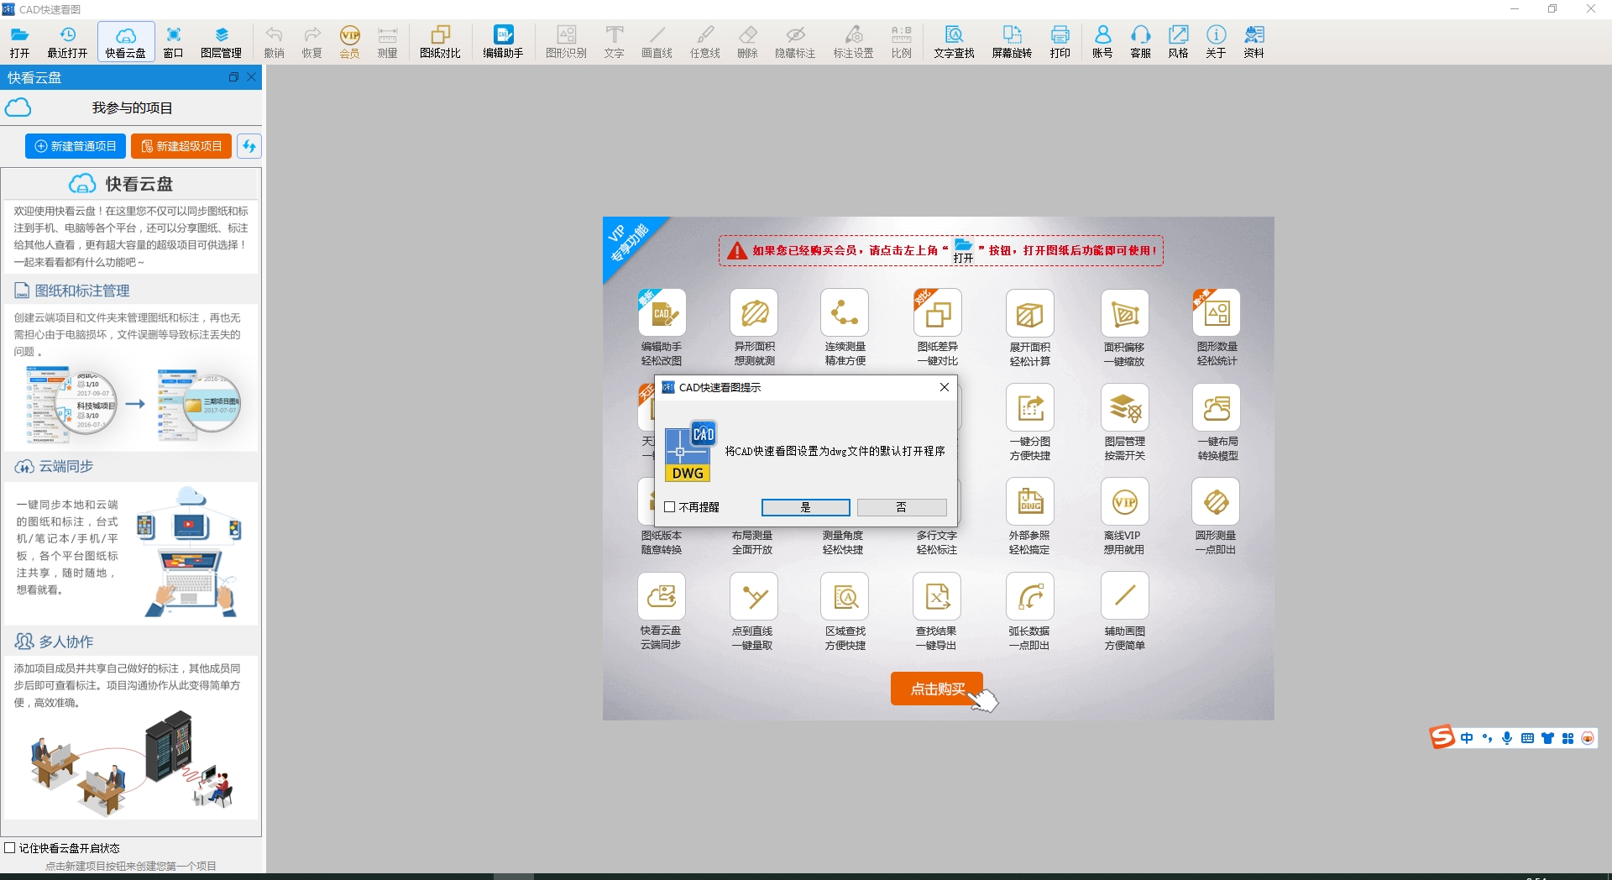The height and width of the screenshot is (880, 1612).
Task: Click the orange 新建超级项目 button
Action: (x=181, y=146)
